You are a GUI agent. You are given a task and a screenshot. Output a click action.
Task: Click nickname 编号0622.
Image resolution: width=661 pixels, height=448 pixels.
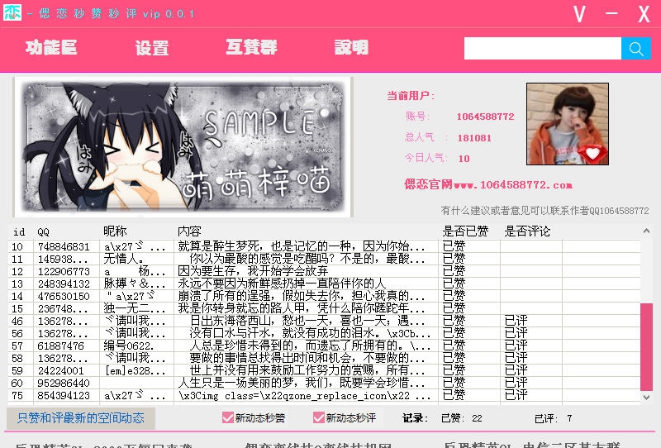129,346
